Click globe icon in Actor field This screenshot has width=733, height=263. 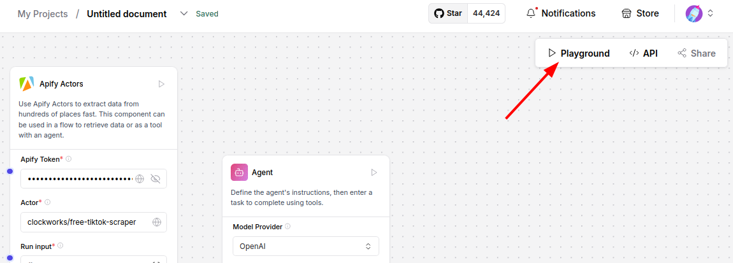pyautogui.click(x=157, y=222)
